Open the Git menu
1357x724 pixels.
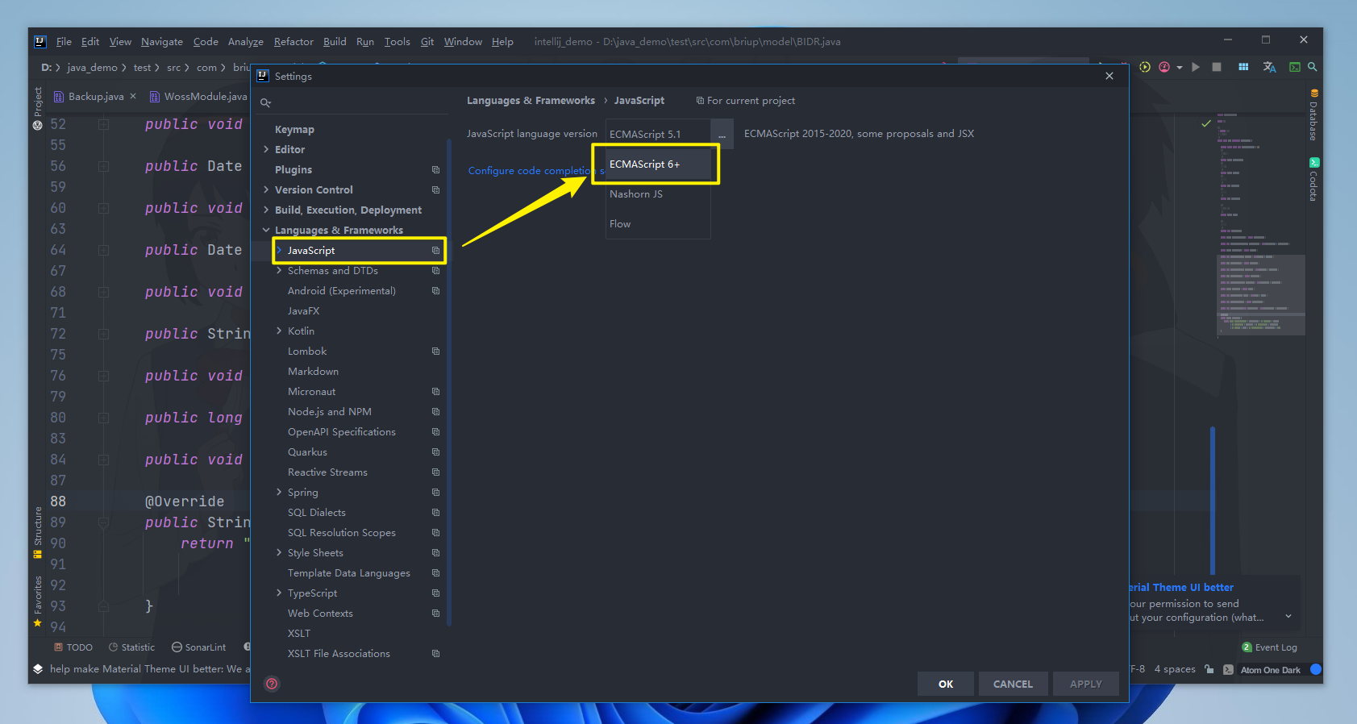427,42
